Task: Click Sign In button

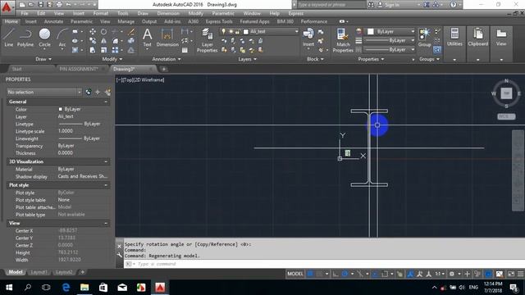Action: (x=388, y=5)
